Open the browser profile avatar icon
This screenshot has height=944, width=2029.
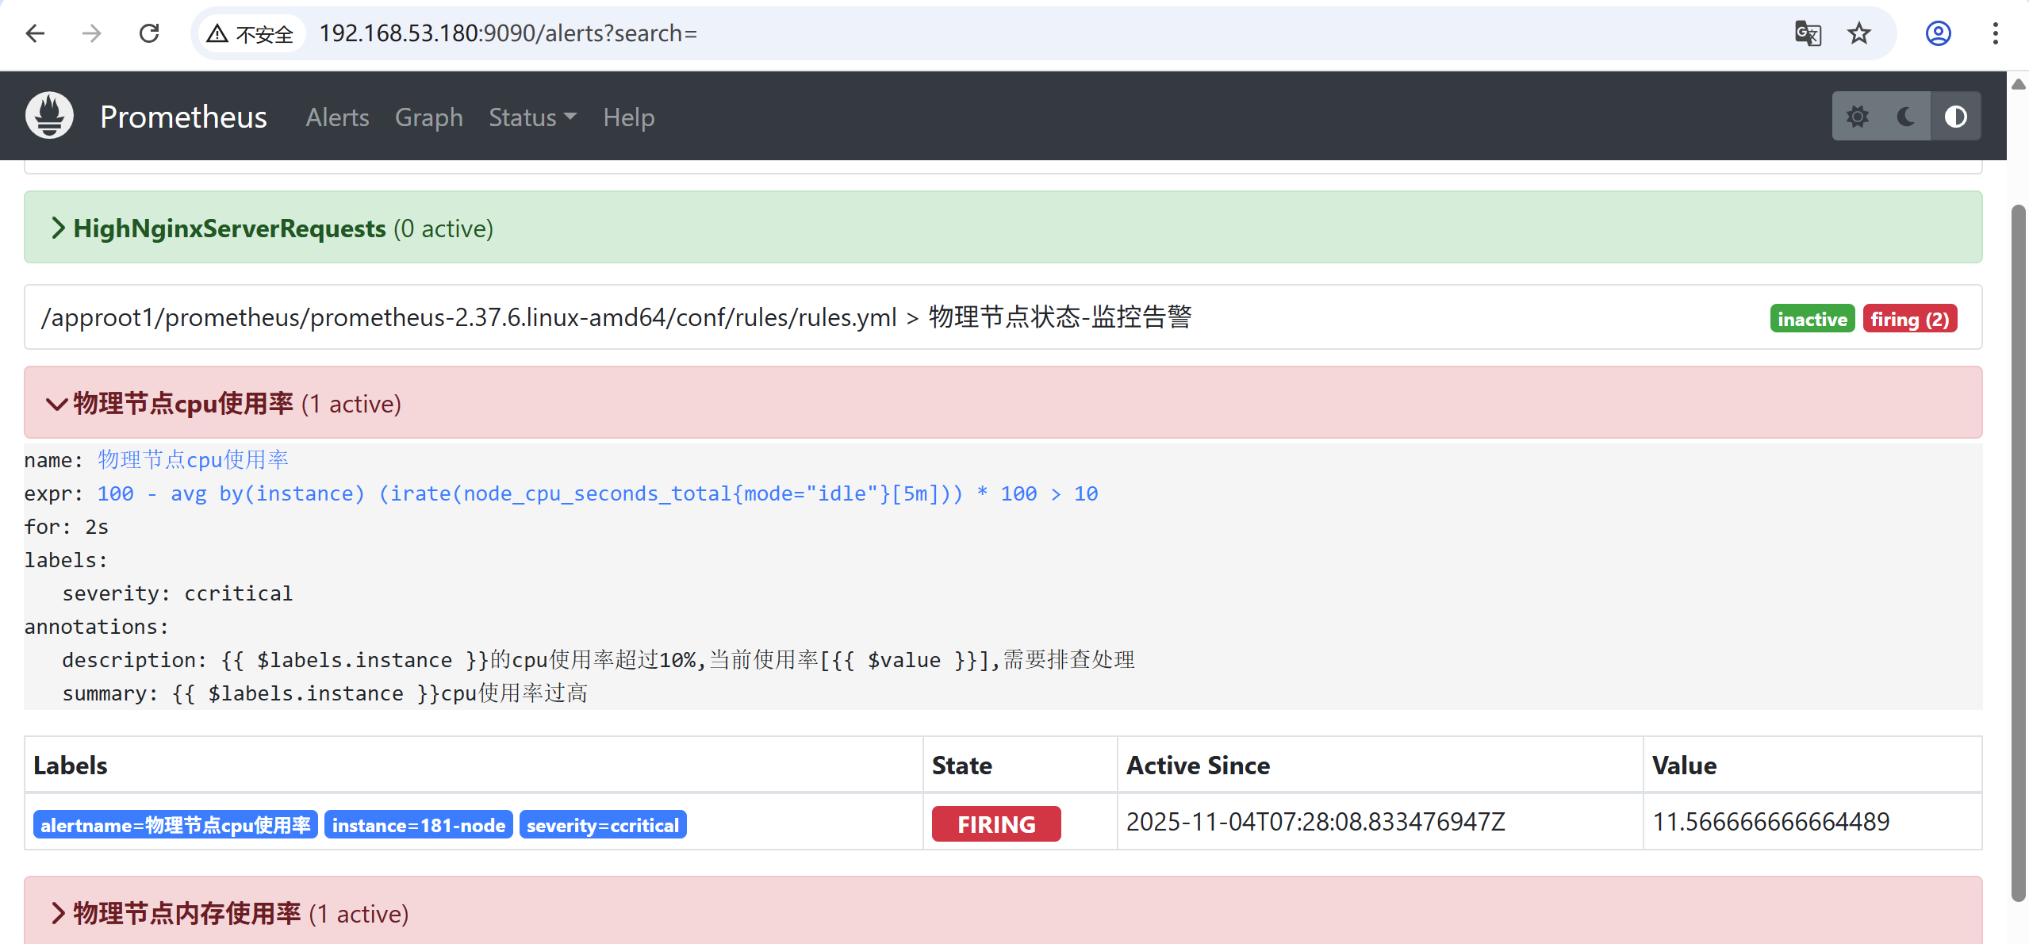(1938, 33)
